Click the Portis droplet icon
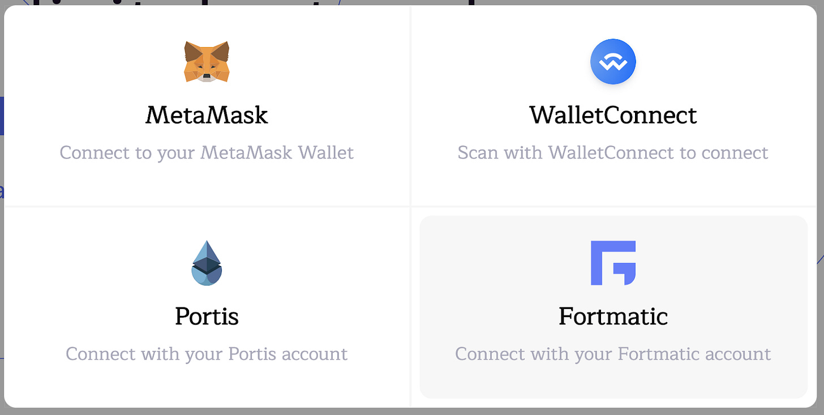 pos(207,263)
